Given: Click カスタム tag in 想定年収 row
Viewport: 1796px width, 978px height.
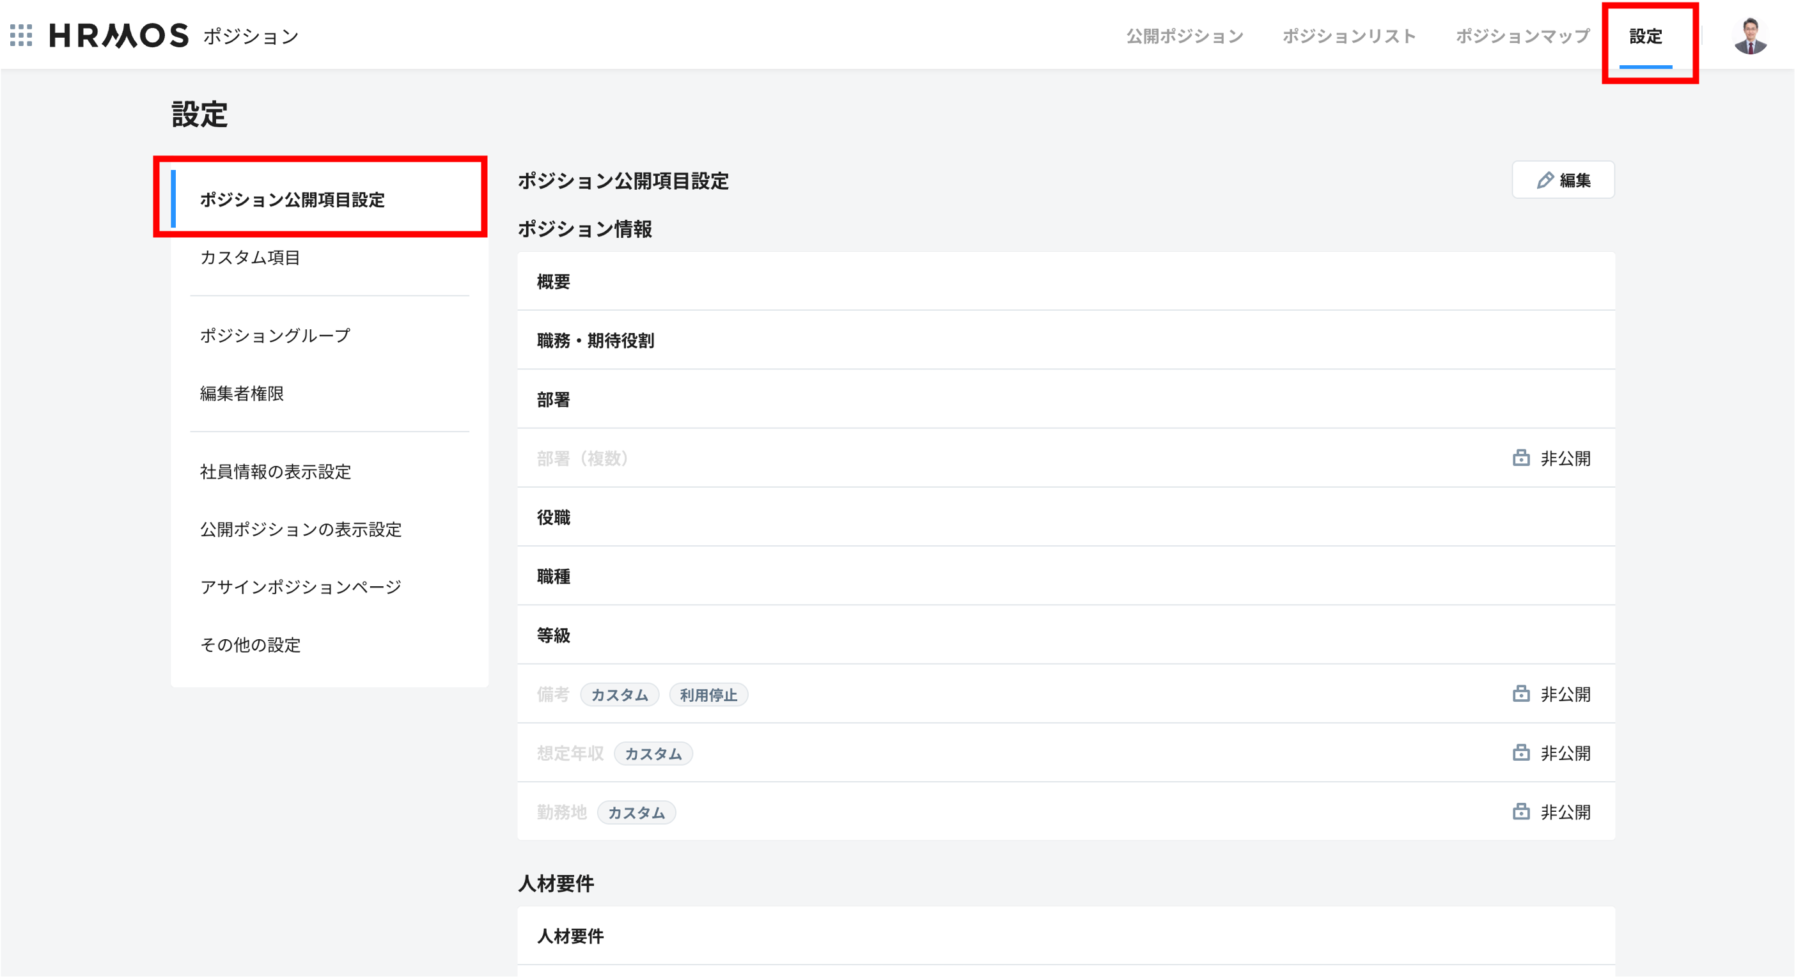Looking at the screenshot, I should (653, 754).
